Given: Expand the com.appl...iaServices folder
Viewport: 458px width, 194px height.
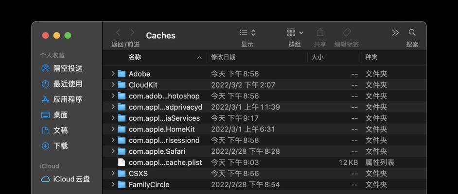Looking at the screenshot, I should (x=113, y=118).
